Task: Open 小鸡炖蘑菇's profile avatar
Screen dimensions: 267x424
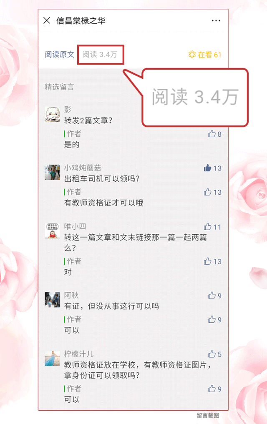Action: click(53, 172)
